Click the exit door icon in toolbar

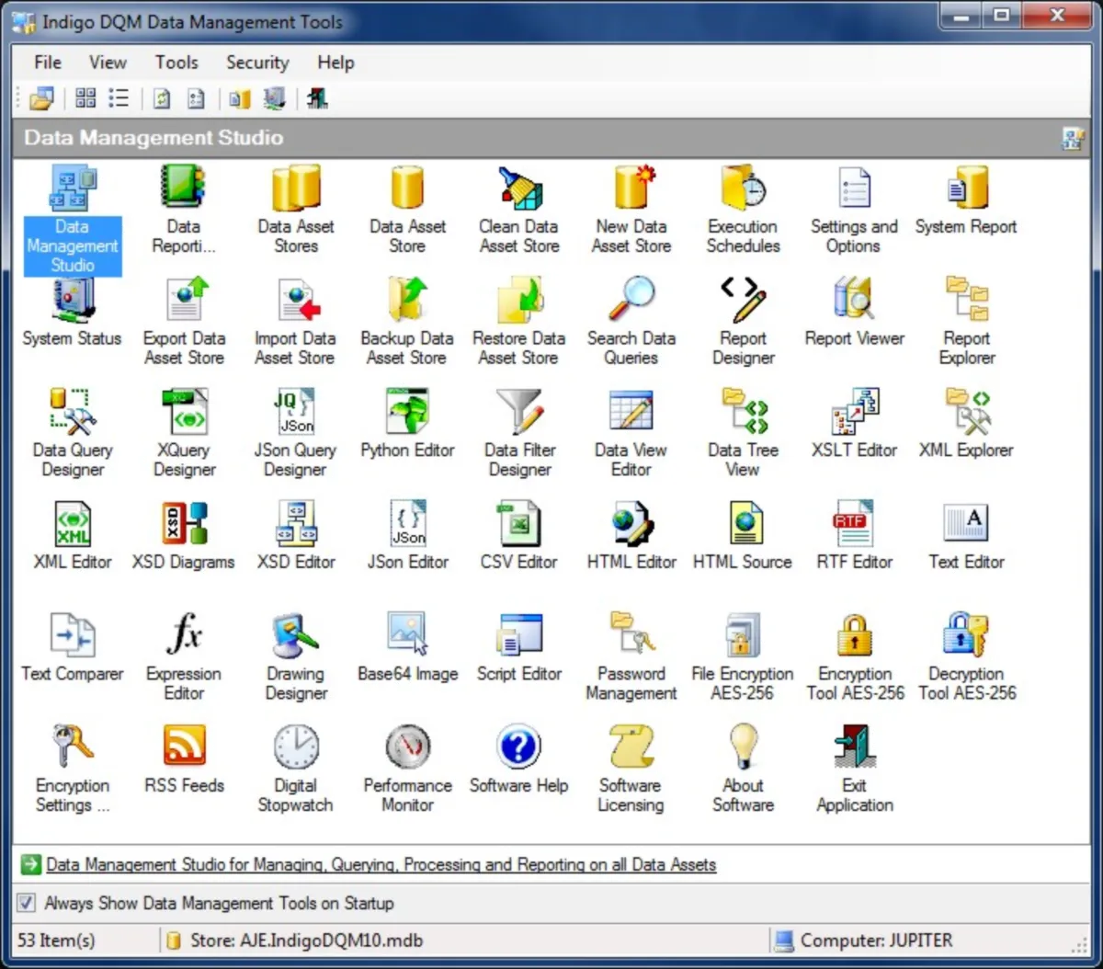pos(317,98)
